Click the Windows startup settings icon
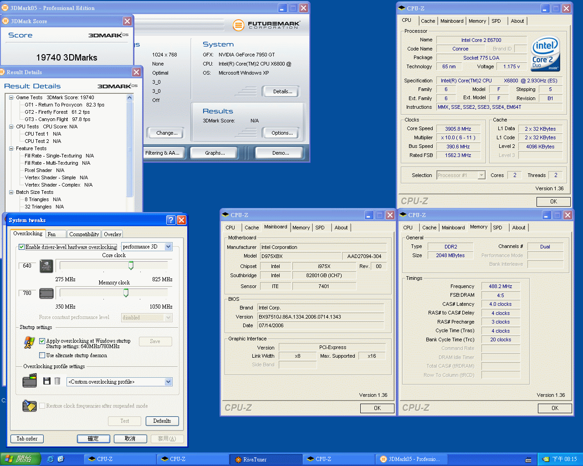Screen dimensions: 583x466 click(29, 342)
